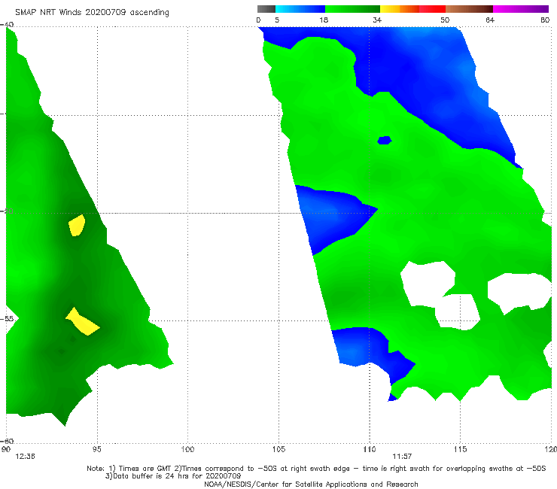This screenshot has width=557, height=489.
Task: Click the latitude label '-55'
Action: pyautogui.click(x=7, y=318)
